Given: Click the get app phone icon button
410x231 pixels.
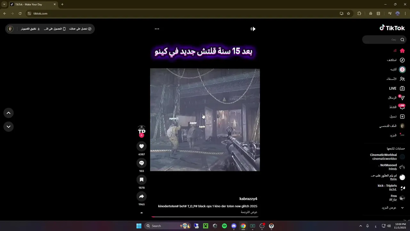Looking at the screenshot, I should pyautogui.click(x=55, y=29).
